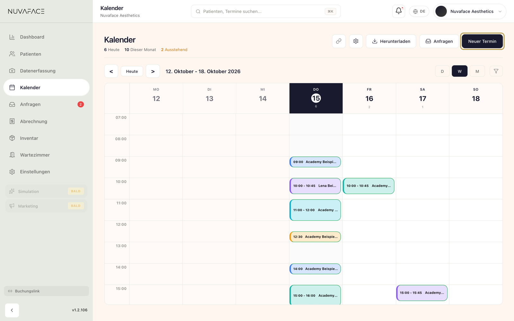The image size is (514, 321).
Task: Click Herunterladen button
Action: 391,41
